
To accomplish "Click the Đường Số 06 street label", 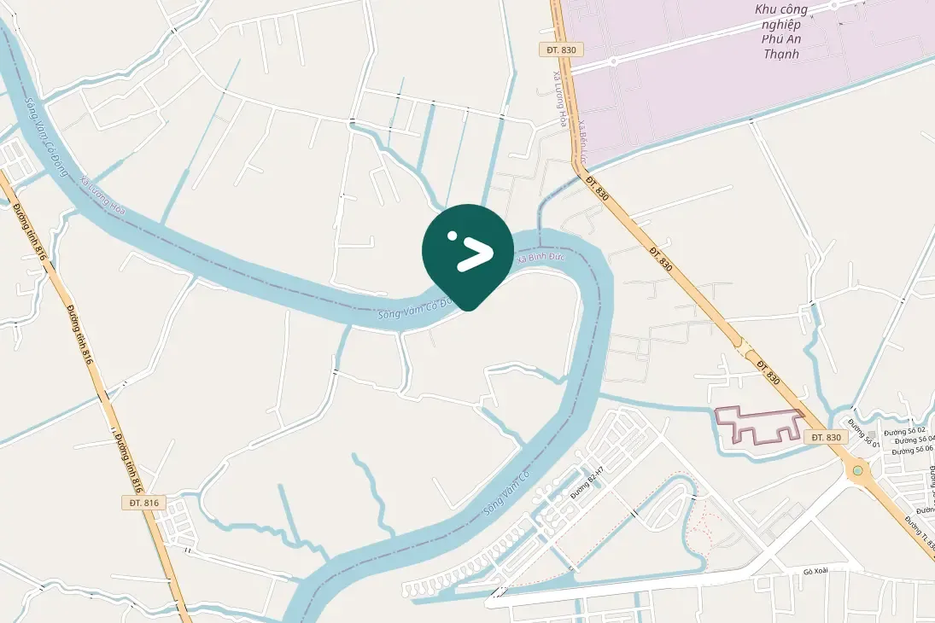I will [x=912, y=451].
